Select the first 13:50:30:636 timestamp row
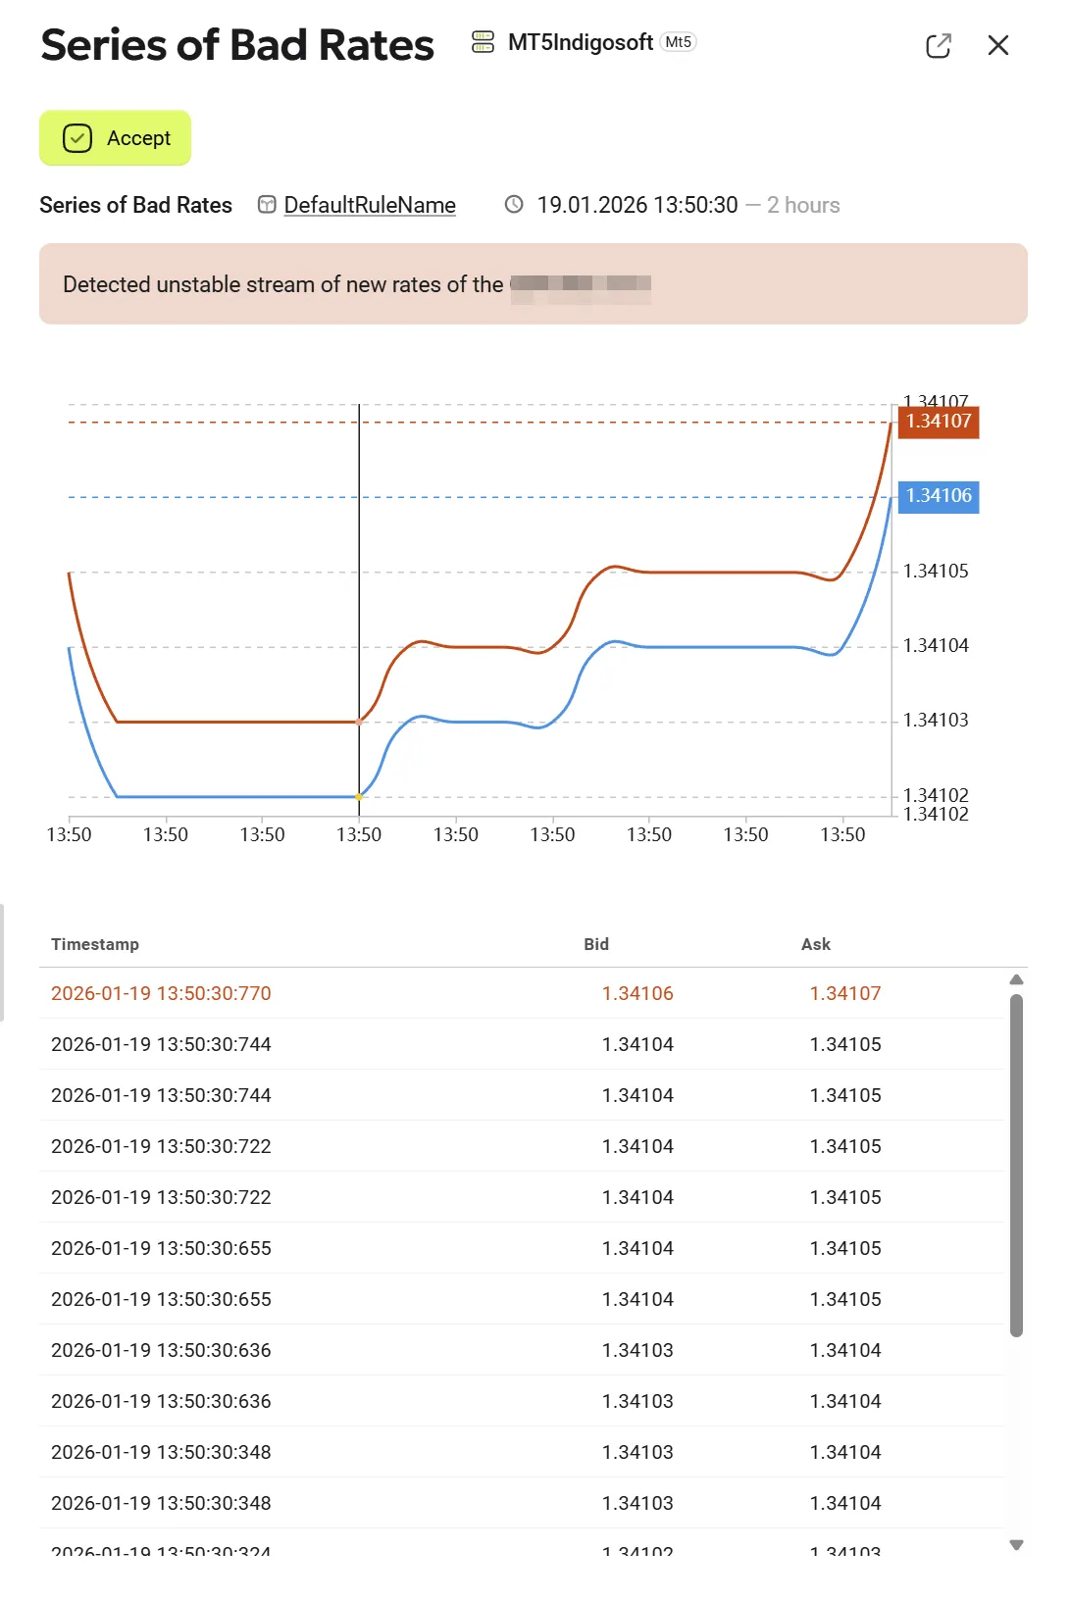Screen dimensions: 1070x1601 click(x=161, y=1350)
